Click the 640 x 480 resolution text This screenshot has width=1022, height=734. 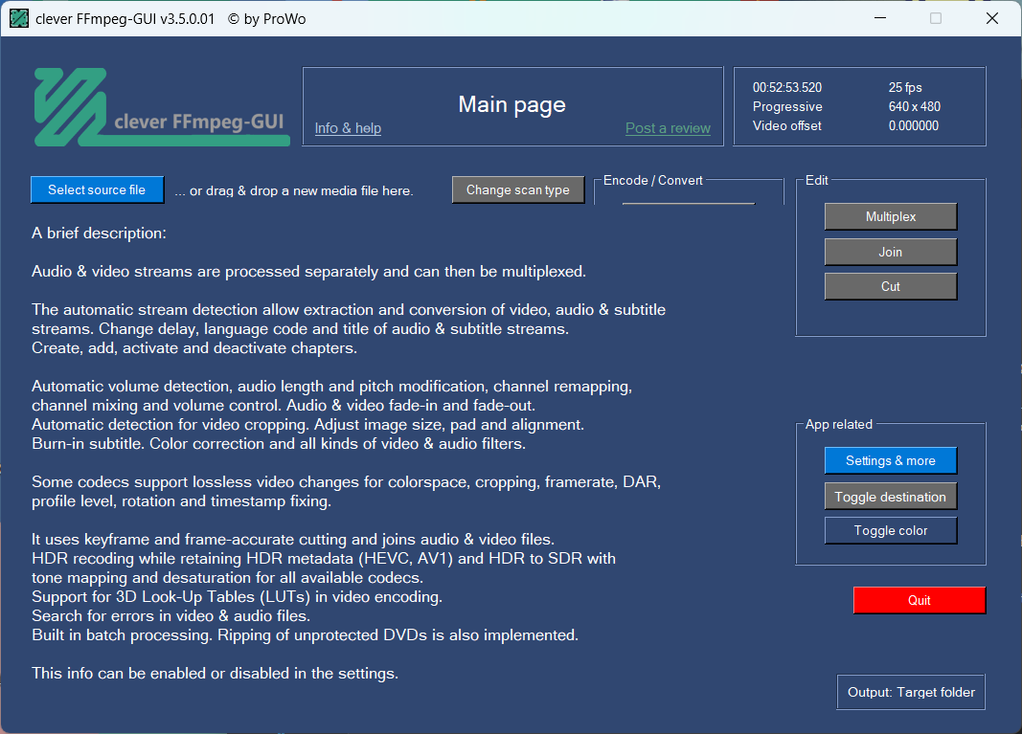[x=914, y=106]
